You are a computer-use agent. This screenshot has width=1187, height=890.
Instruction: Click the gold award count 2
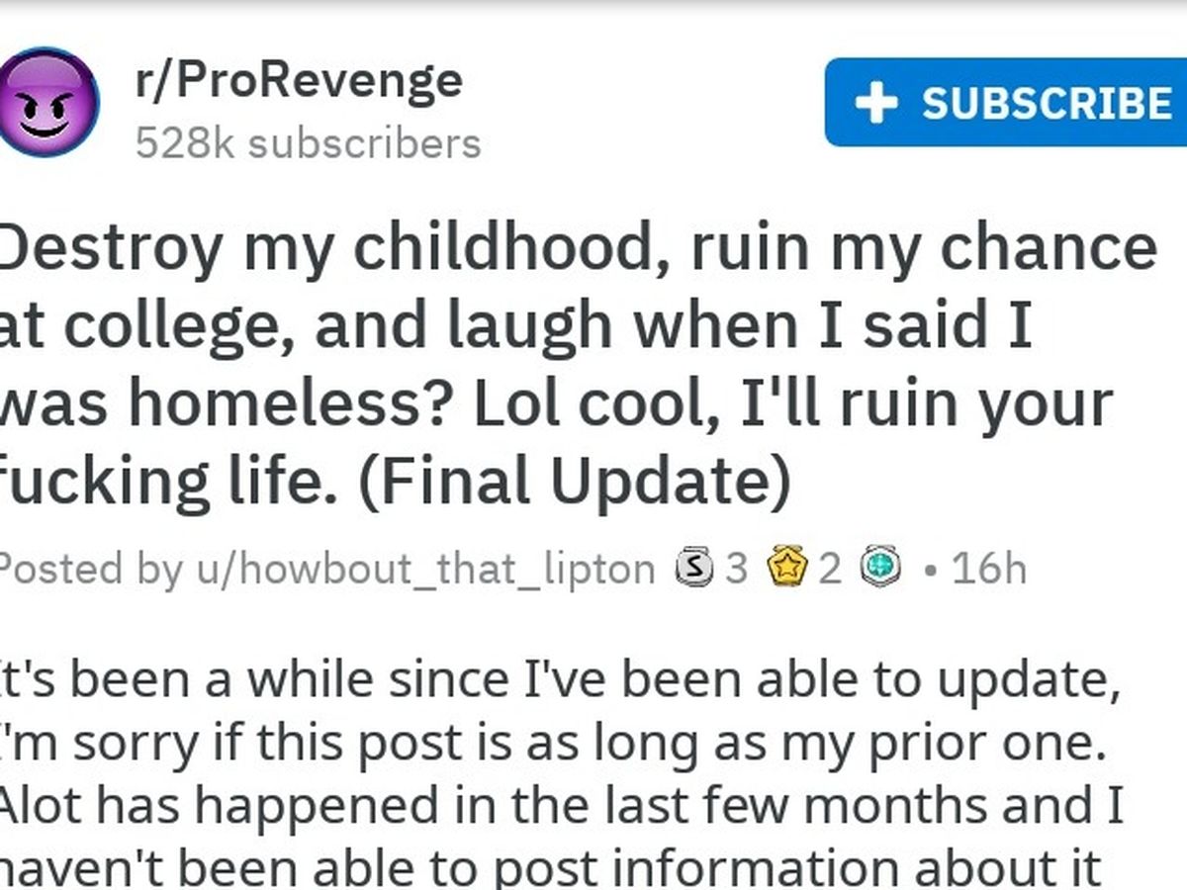tap(830, 570)
